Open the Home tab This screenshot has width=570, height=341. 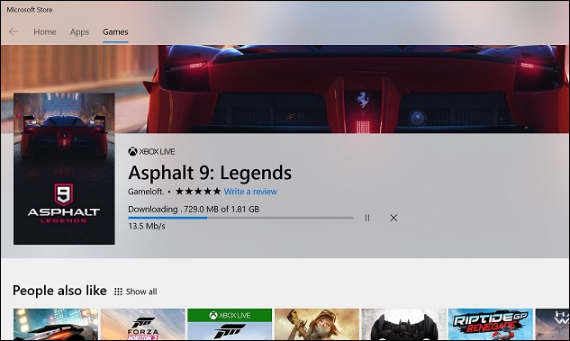pos(45,32)
